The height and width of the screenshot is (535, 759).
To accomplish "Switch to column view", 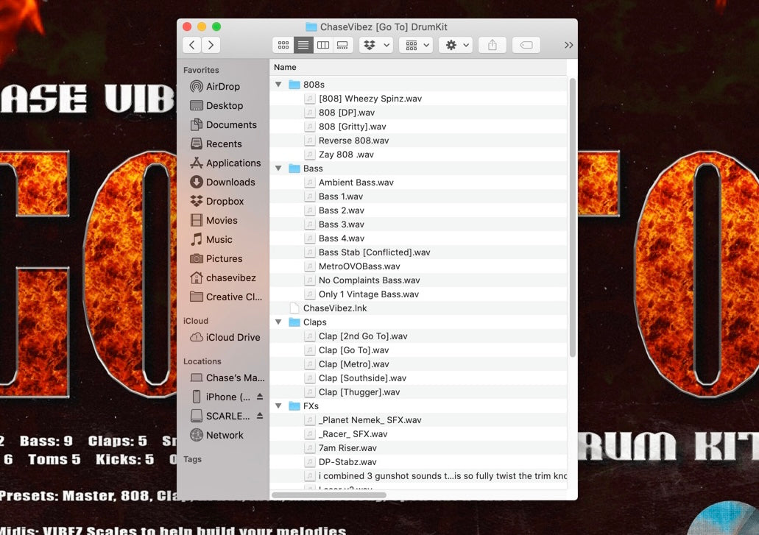I will pyautogui.click(x=323, y=45).
